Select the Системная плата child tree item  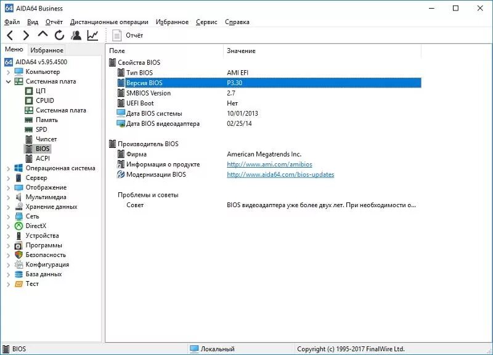coord(60,110)
